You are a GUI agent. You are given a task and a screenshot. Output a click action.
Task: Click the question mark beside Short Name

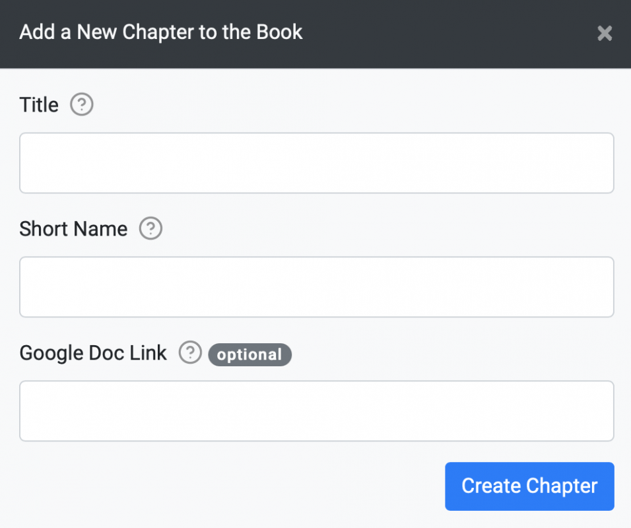[150, 228]
